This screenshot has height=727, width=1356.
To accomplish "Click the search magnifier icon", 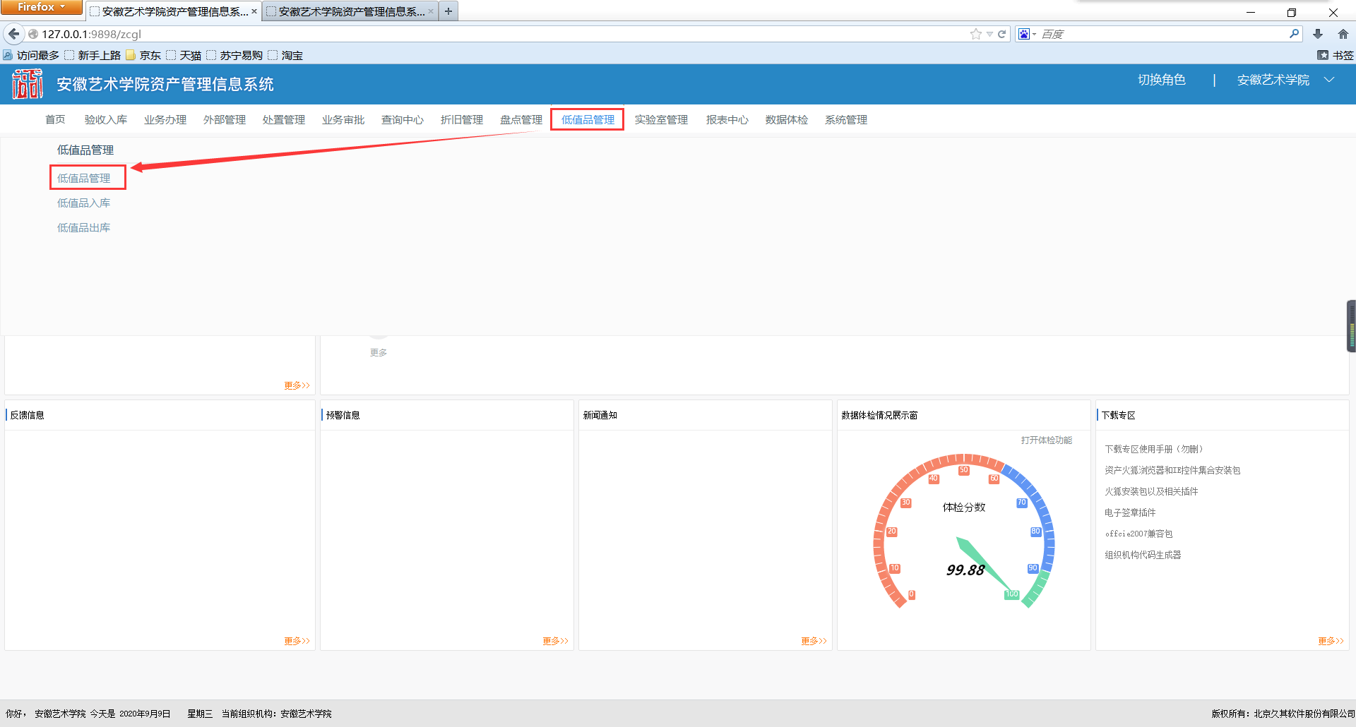I will pyautogui.click(x=1294, y=34).
